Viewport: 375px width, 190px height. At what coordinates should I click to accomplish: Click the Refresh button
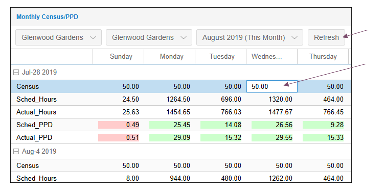point(326,37)
